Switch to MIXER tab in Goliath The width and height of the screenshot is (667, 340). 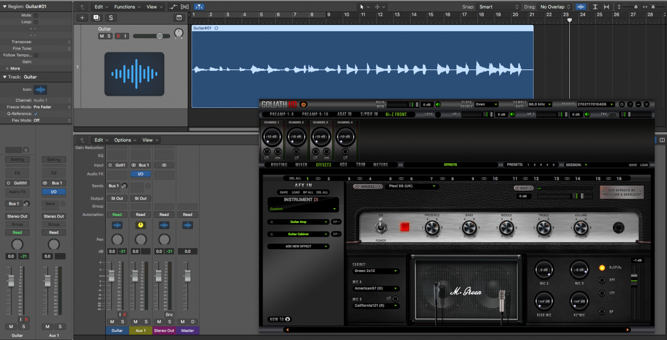(302, 165)
